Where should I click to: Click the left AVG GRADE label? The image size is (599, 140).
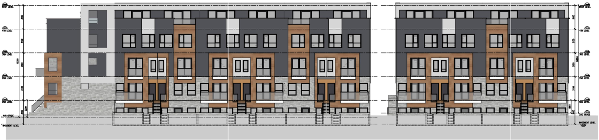[9, 116]
